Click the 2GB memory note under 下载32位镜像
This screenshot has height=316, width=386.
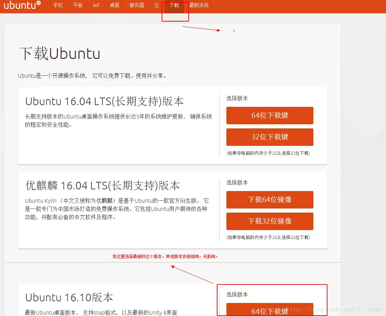coord(268,237)
